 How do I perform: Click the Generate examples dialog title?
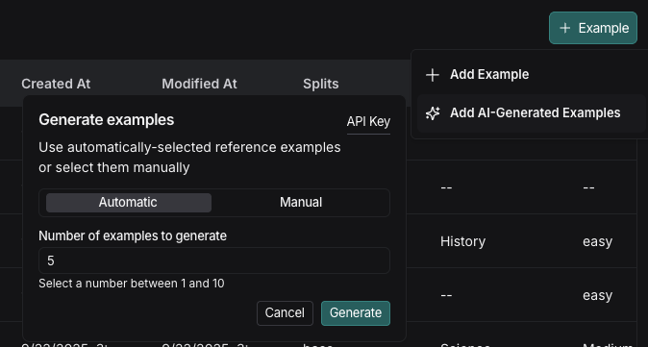coord(106,120)
